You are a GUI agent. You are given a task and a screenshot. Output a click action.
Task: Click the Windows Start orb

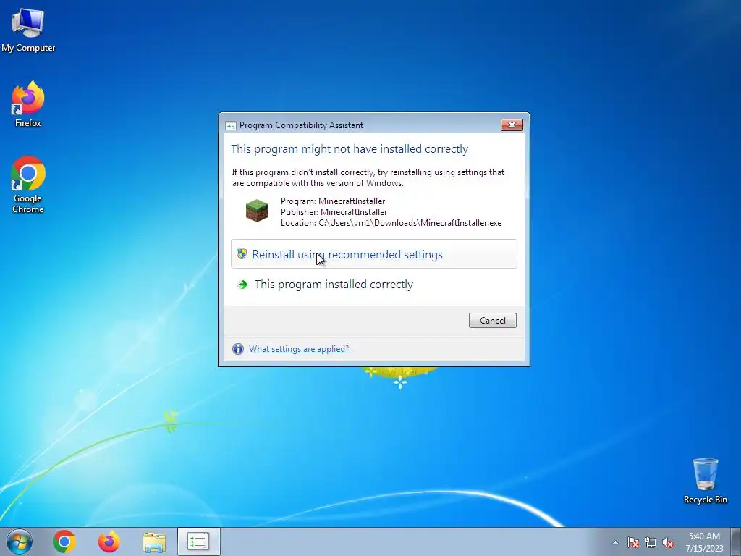[20, 542]
